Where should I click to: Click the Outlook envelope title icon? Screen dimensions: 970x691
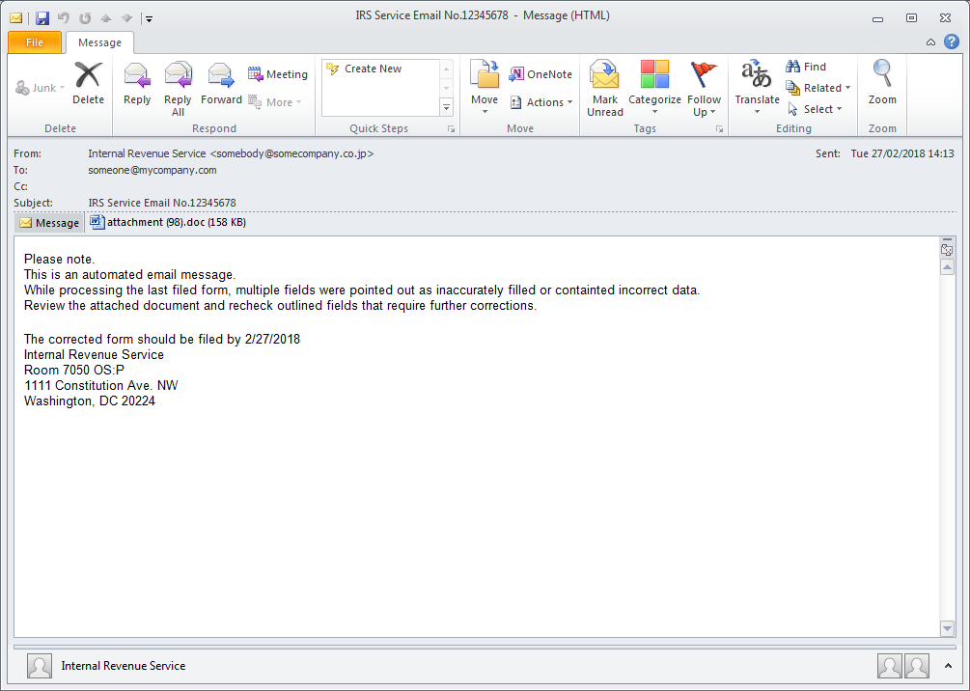point(16,18)
